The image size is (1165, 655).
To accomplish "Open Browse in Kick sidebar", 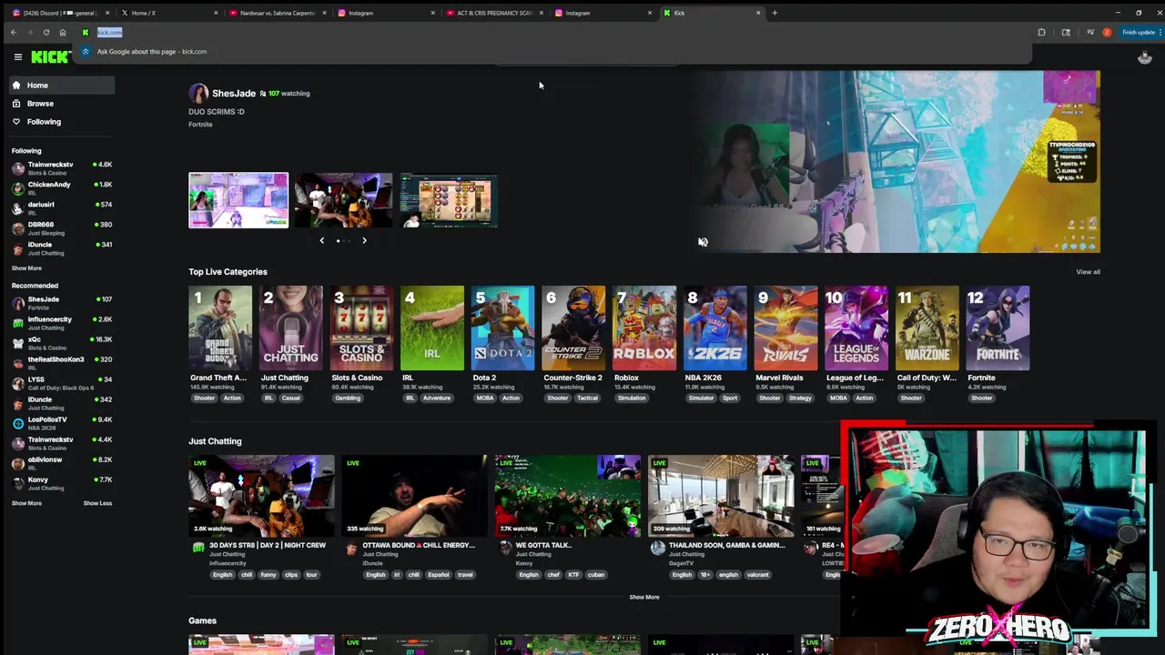I will [62, 104].
